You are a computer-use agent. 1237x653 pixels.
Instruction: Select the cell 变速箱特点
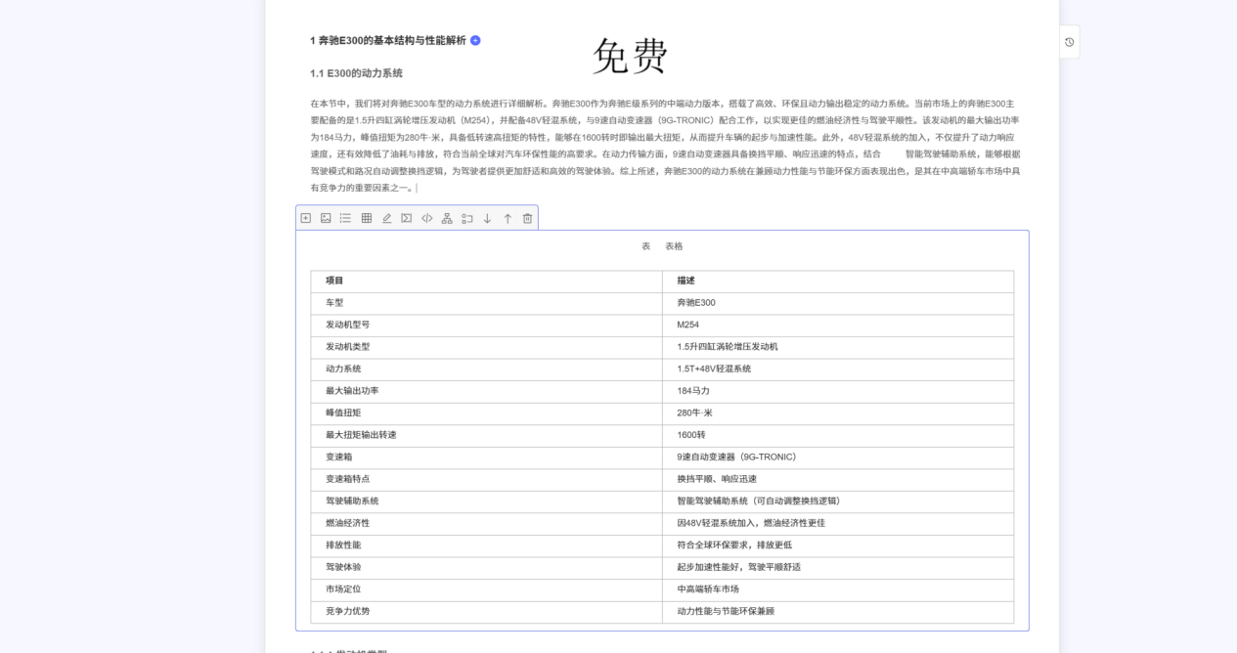click(x=486, y=479)
